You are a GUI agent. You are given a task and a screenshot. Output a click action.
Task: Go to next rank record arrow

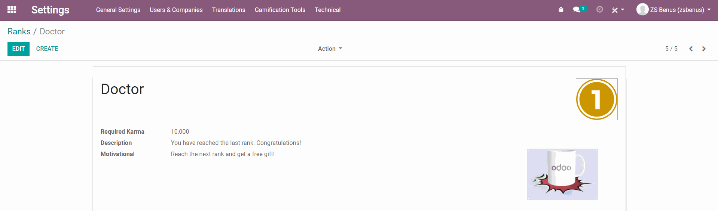point(704,49)
